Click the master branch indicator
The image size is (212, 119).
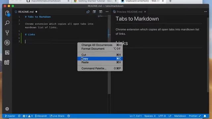10,116
